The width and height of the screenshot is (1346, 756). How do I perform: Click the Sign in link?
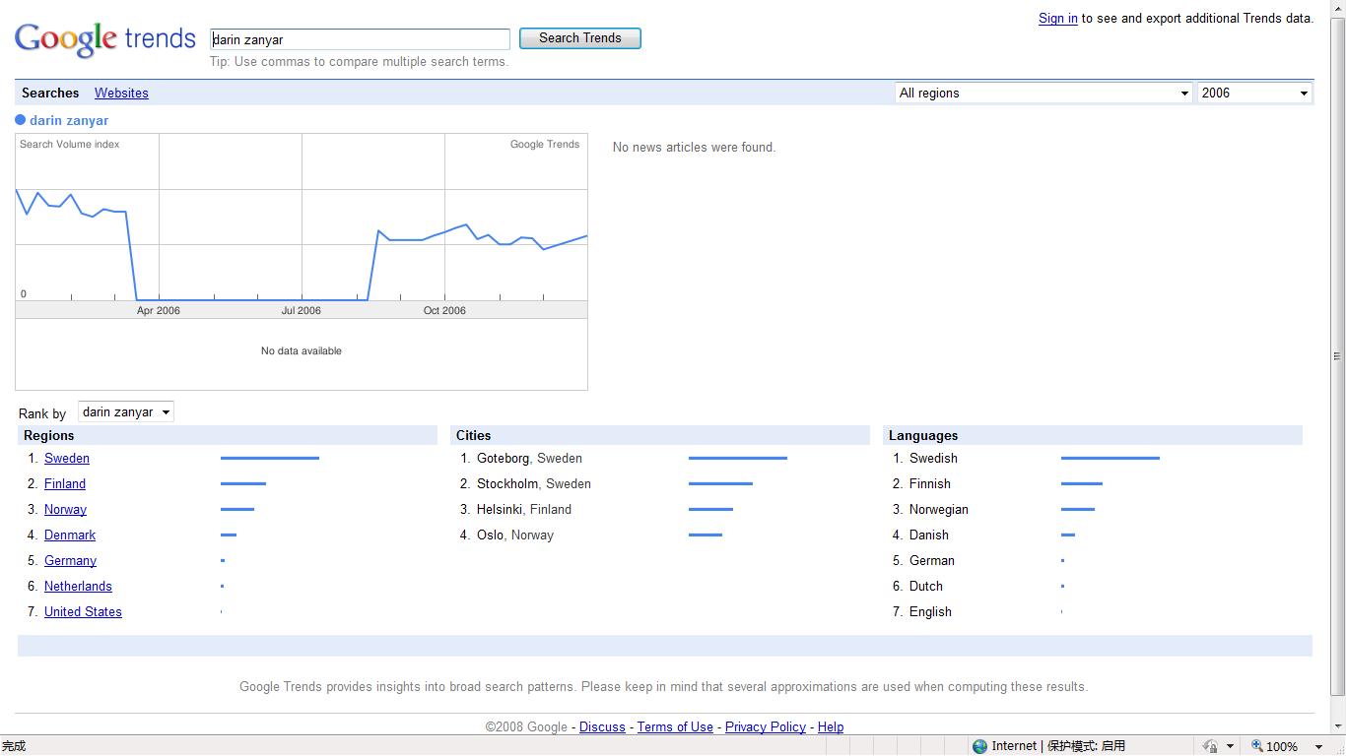[1058, 18]
